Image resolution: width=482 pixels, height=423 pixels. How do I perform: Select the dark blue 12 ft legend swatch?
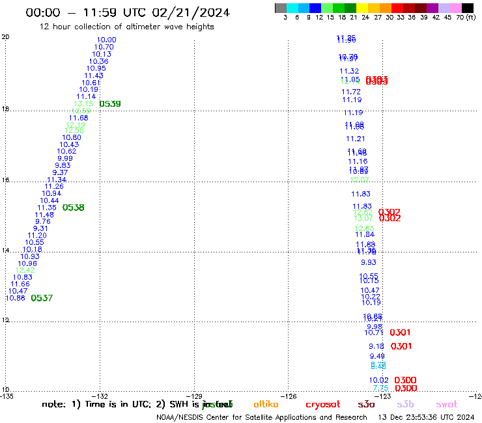pyautogui.click(x=315, y=8)
